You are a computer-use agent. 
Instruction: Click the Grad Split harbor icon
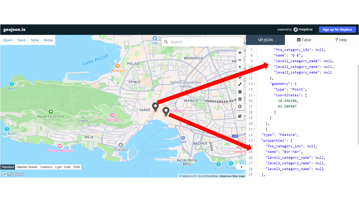121,145
